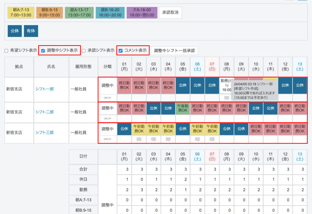The image size is (312, 214).
Task: Open the シフト三郎 employee link
Action: pyautogui.click(x=44, y=133)
